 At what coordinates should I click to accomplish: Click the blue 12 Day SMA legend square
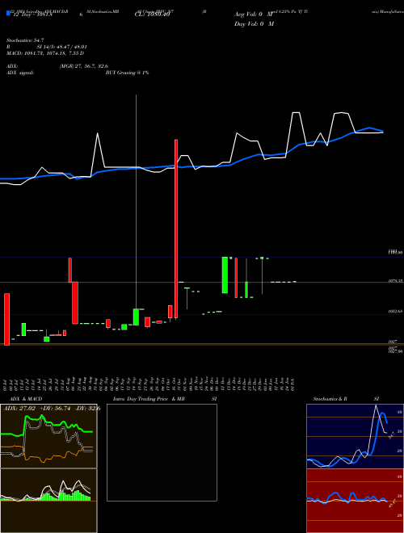pos(8,15)
